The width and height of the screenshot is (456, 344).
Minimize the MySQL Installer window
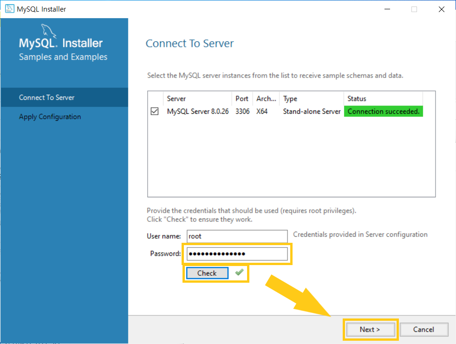click(387, 9)
